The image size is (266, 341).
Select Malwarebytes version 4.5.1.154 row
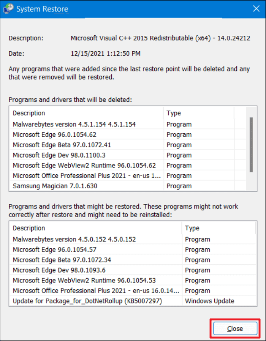point(74,124)
